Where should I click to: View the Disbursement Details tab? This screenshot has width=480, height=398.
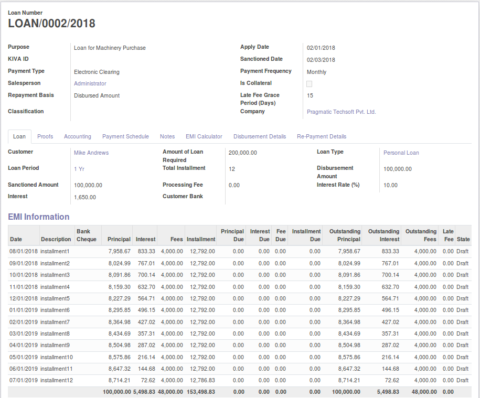pos(260,136)
